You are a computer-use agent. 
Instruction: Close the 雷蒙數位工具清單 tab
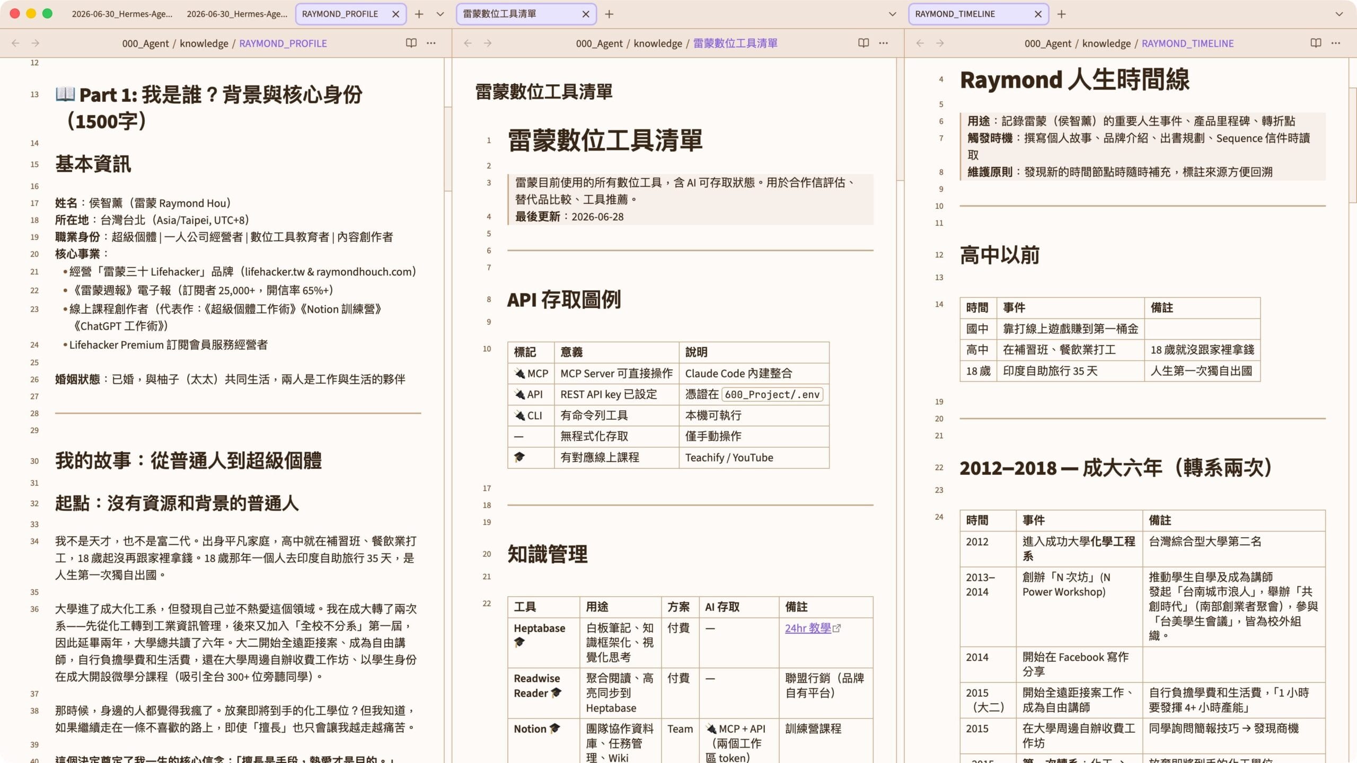pyautogui.click(x=586, y=14)
